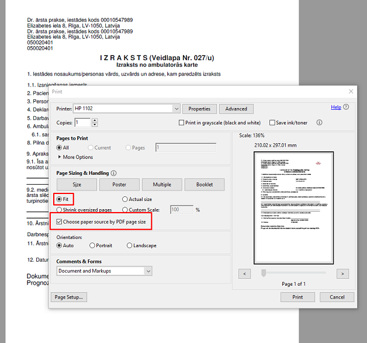
Task: Open the Comments & Forms dropdown
Action: (149, 271)
